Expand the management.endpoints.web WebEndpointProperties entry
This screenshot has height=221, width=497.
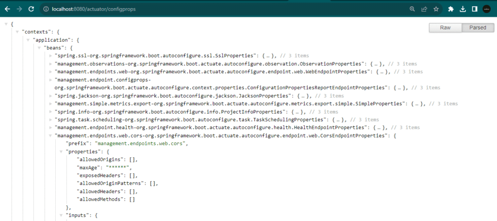(50, 72)
